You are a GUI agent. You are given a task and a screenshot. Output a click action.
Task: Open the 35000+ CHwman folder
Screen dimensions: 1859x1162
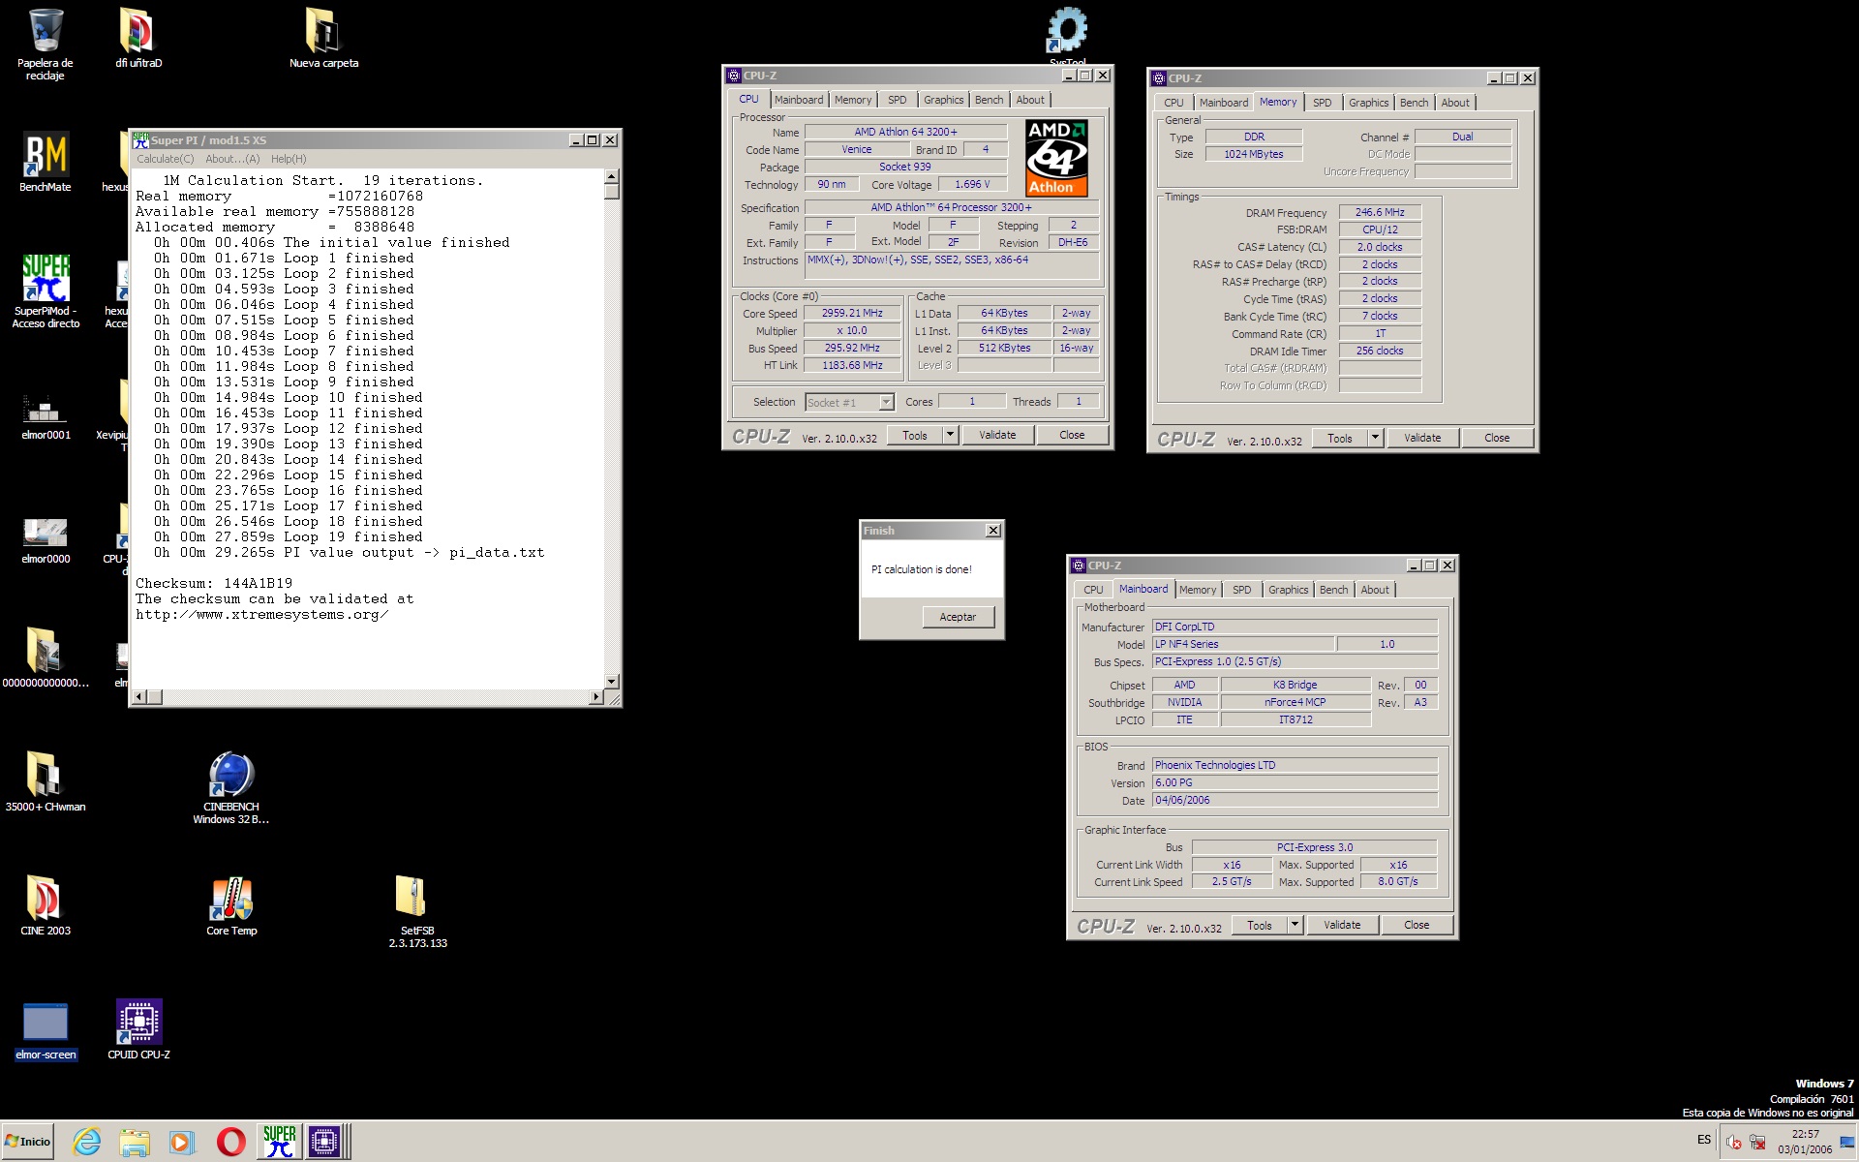tap(46, 780)
